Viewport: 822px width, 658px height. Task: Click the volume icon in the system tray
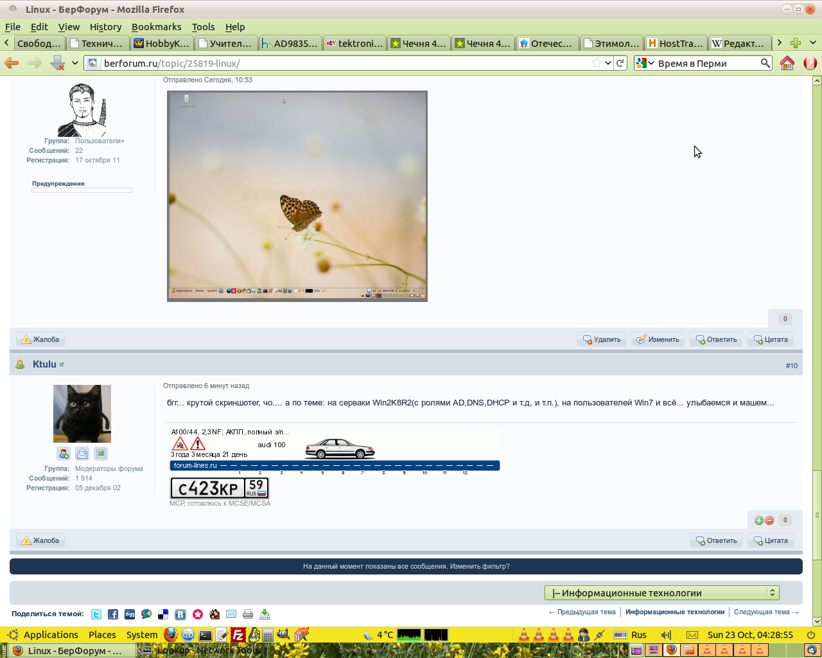coord(666,635)
